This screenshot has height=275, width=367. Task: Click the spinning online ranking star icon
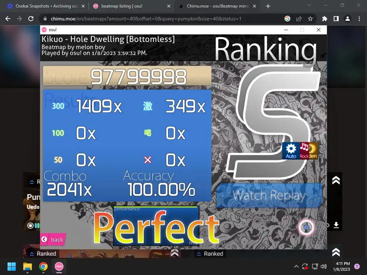coord(306,227)
